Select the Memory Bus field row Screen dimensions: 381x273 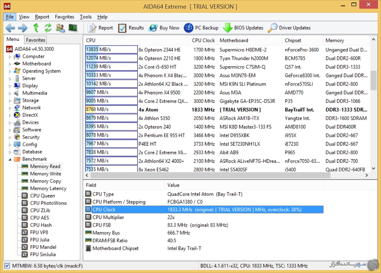(x=204, y=233)
